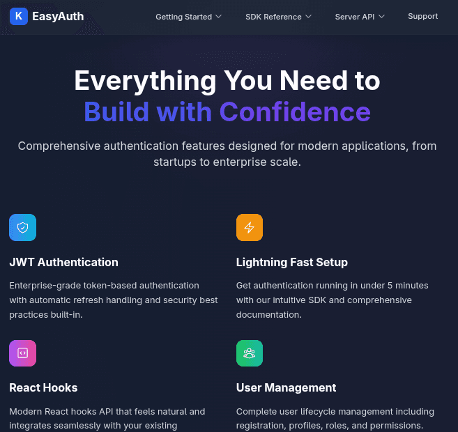Click the Enterprise-grade token-based authentication description

[114, 300]
